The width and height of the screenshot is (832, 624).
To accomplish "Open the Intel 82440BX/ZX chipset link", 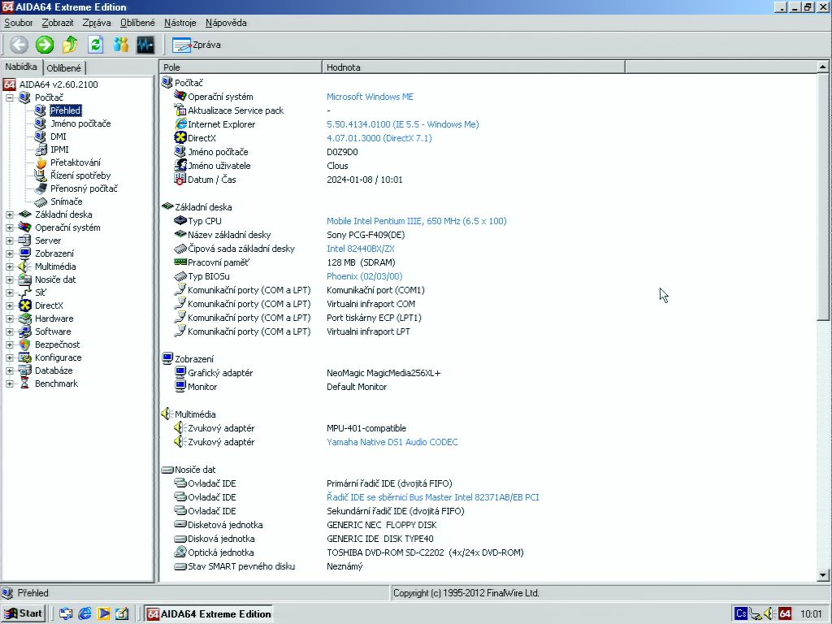I will coord(361,249).
